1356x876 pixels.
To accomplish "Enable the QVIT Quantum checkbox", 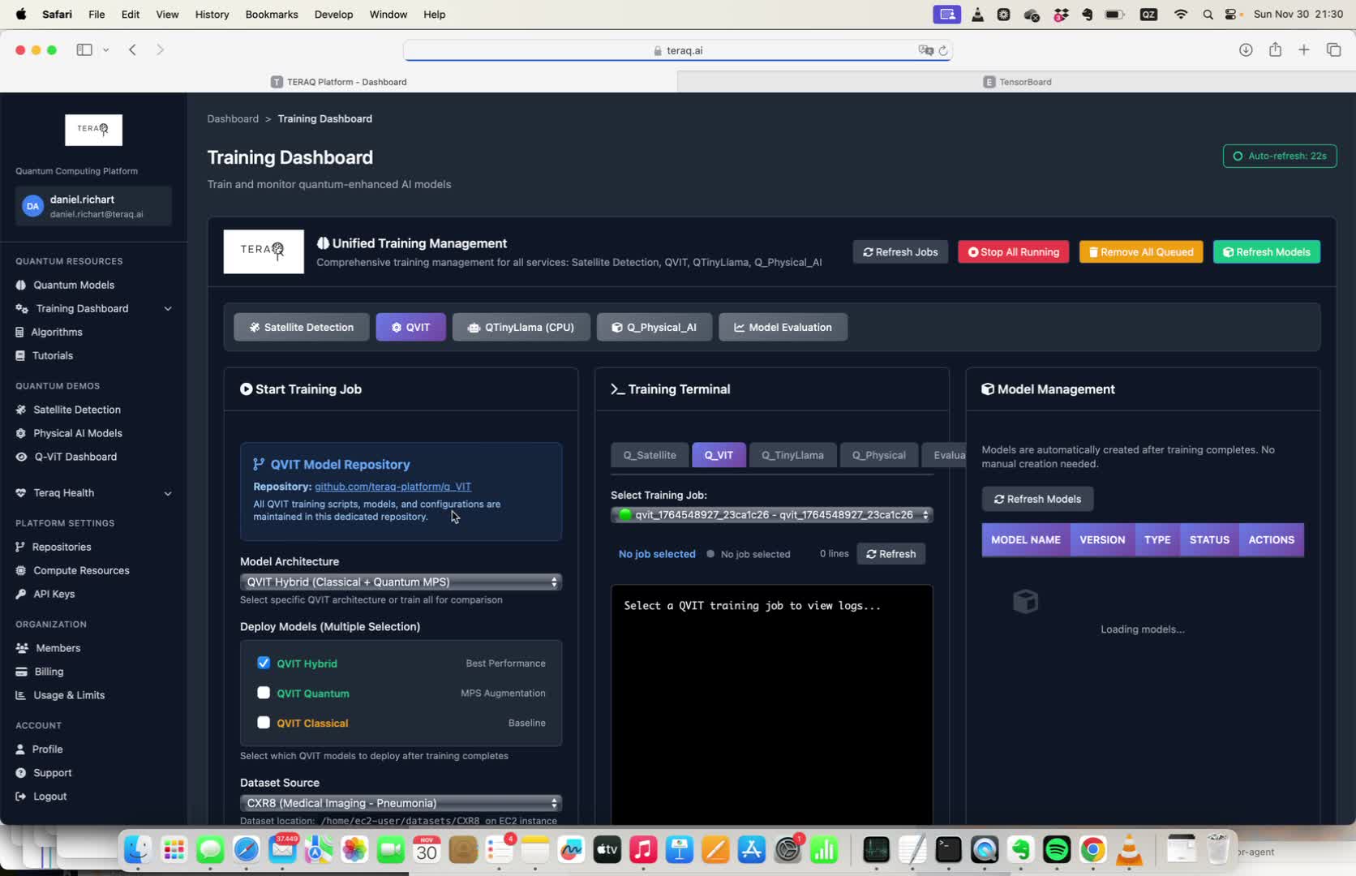I will 264,693.
